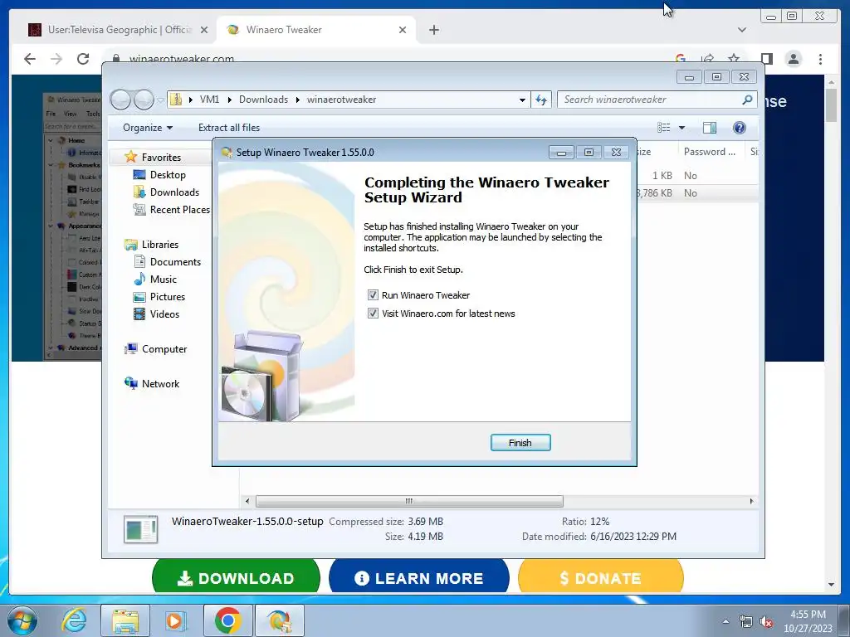
Task: Reload the Chrome page
Action: coord(83,59)
